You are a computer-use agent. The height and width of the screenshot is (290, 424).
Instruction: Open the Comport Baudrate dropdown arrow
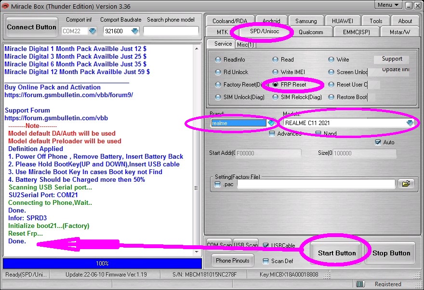pyautogui.click(x=134, y=31)
